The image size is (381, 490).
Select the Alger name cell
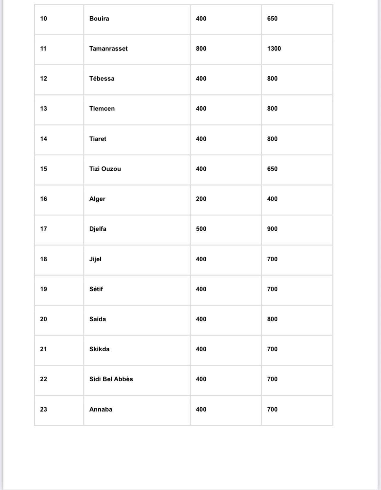pyautogui.click(x=97, y=199)
